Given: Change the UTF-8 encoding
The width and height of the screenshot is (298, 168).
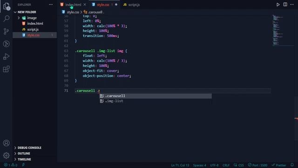Looking at the screenshot, I should [x=214, y=165].
